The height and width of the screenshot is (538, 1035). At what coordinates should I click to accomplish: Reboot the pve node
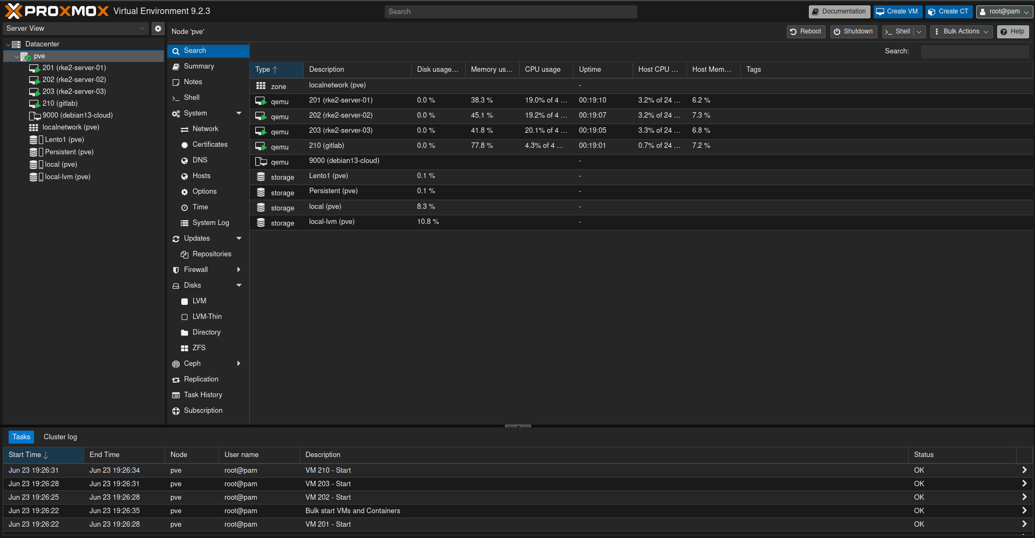click(x=806, y=32)
